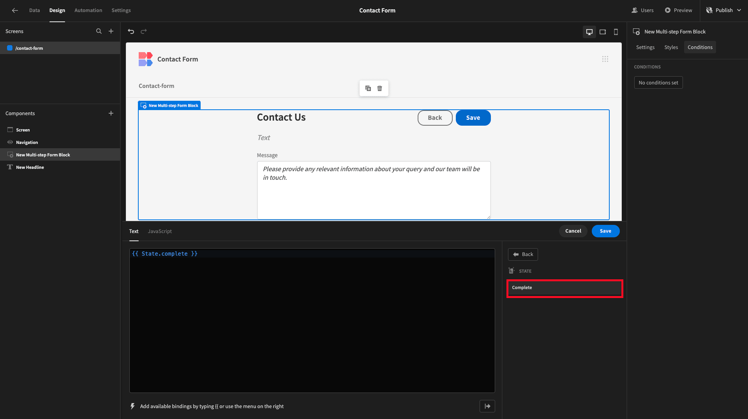Open the grid menu icon in the app header
This screenshot has width=748, height=419.
coord(605,59)
